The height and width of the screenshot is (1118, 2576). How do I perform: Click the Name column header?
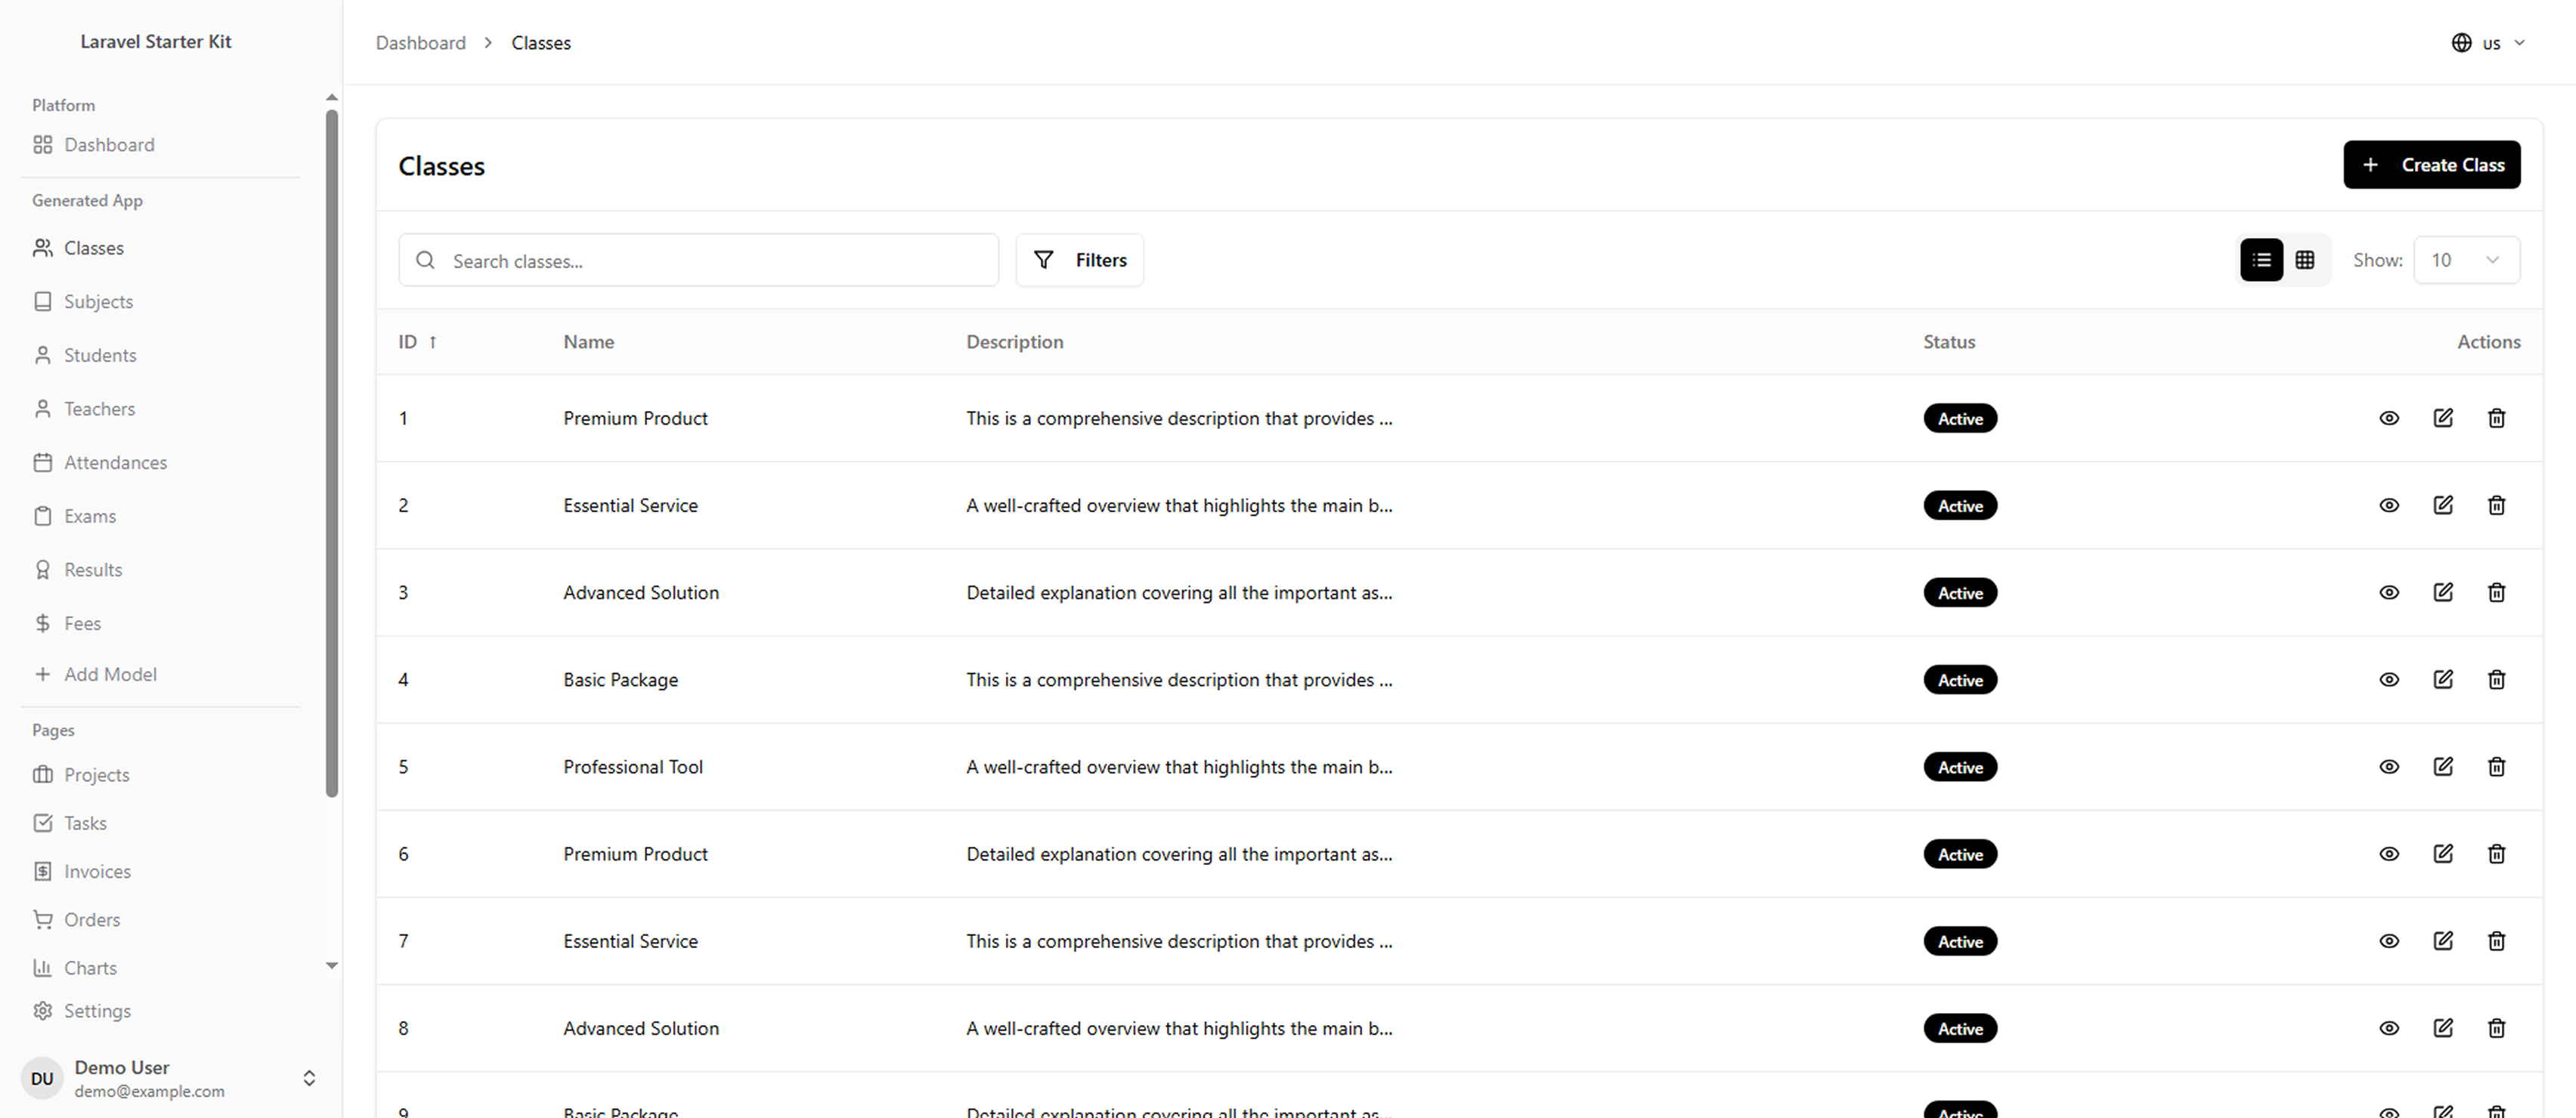(589, 341)
